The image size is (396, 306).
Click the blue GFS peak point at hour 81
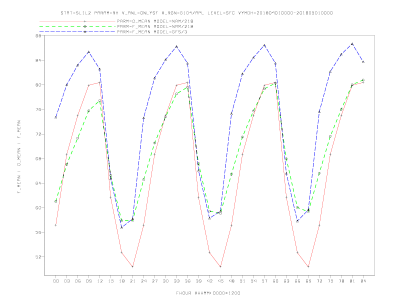coord(352,44)
